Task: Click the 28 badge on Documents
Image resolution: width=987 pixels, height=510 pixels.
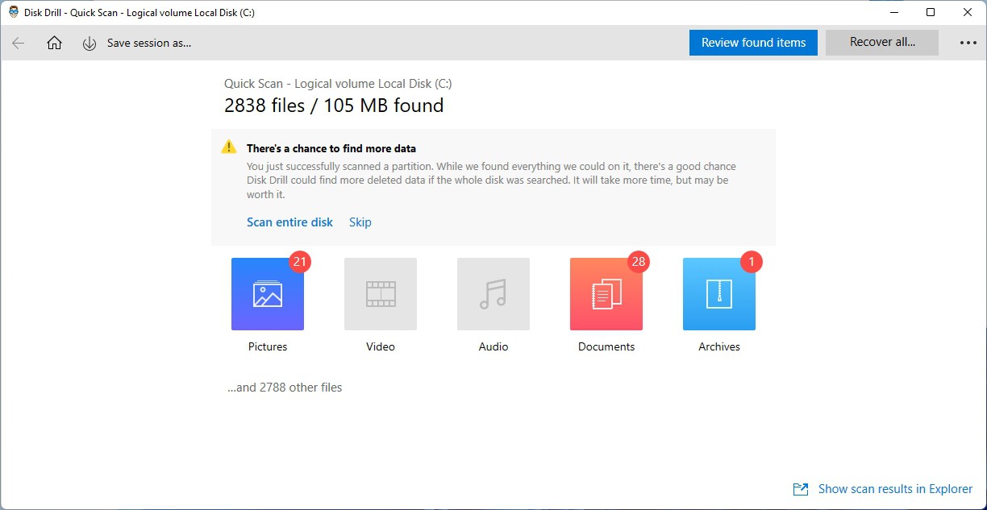Action: click(x=639, y=262)
